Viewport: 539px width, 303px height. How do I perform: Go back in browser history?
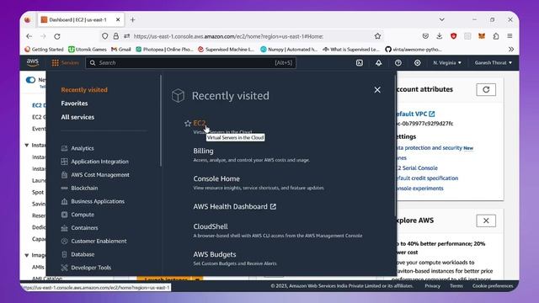[x=29, y=36]
